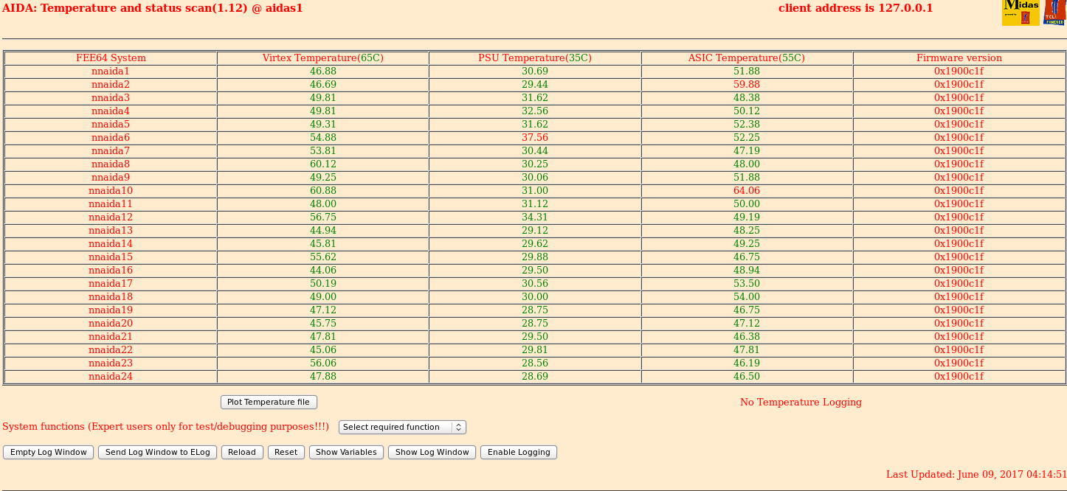The width and height of the screenshot is (1067, 491).
Task: Enable Logging of temperatures
Action: (519, 452)
